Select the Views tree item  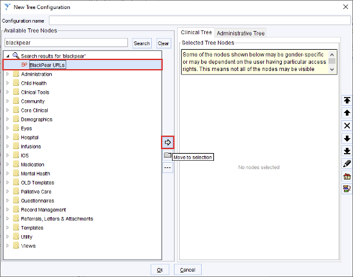pos(28,246)
